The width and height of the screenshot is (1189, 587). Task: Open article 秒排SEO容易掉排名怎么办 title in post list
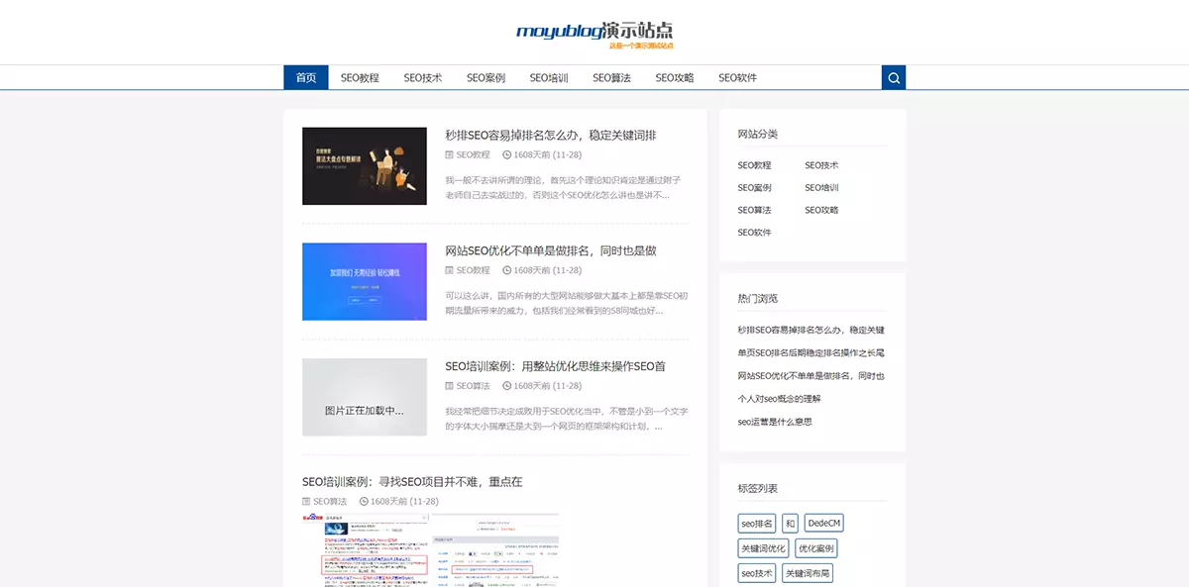[x=551, y=136]
